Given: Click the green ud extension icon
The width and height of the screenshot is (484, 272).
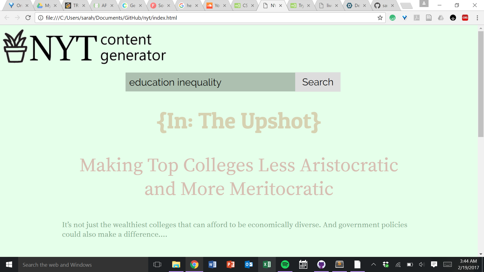Looking at the screenshot, I should point(392,18).
